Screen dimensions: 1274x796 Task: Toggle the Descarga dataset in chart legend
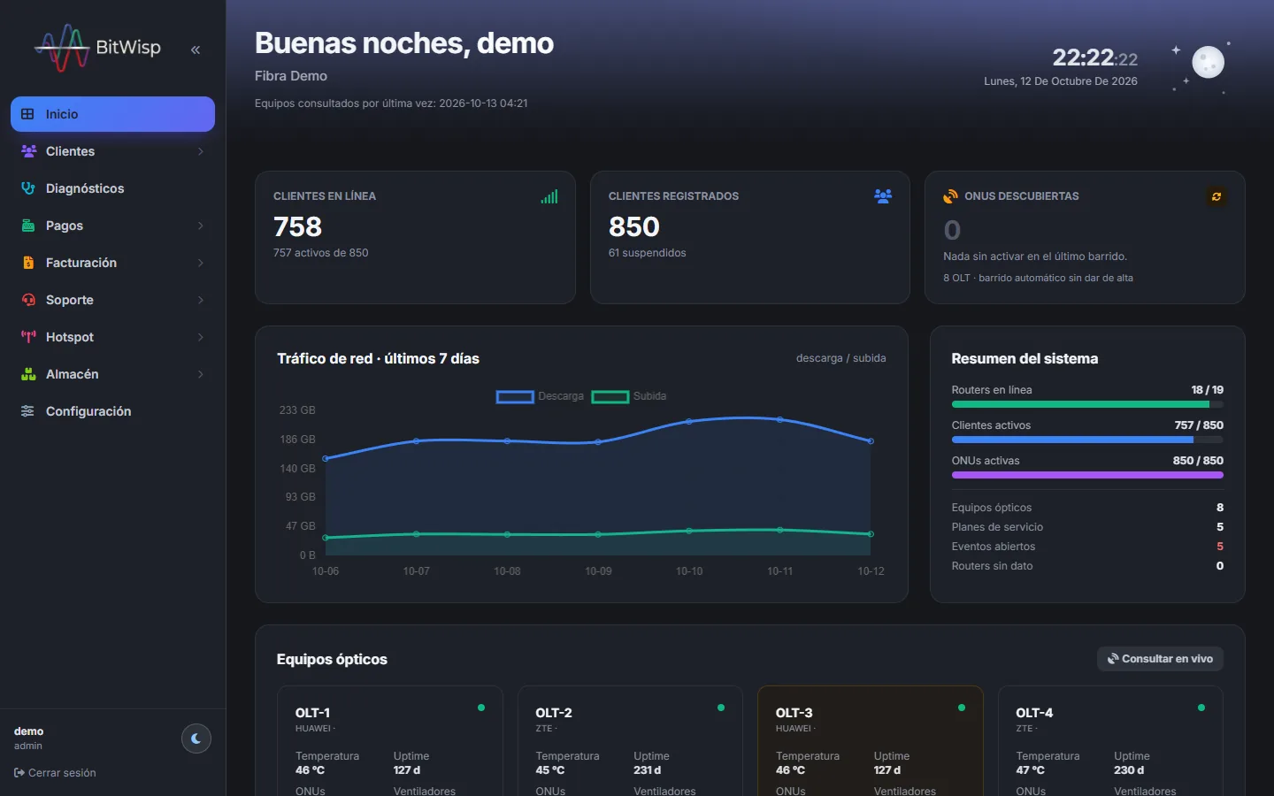[540, 396]
